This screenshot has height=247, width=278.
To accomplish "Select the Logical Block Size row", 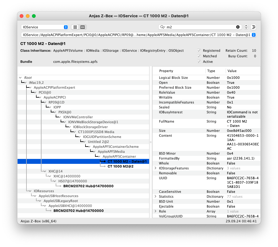I will [206, 78].
